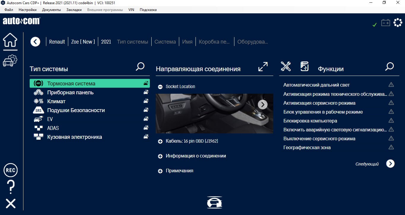Click the modules icon beside Кузовная электроника

[39, 137]
